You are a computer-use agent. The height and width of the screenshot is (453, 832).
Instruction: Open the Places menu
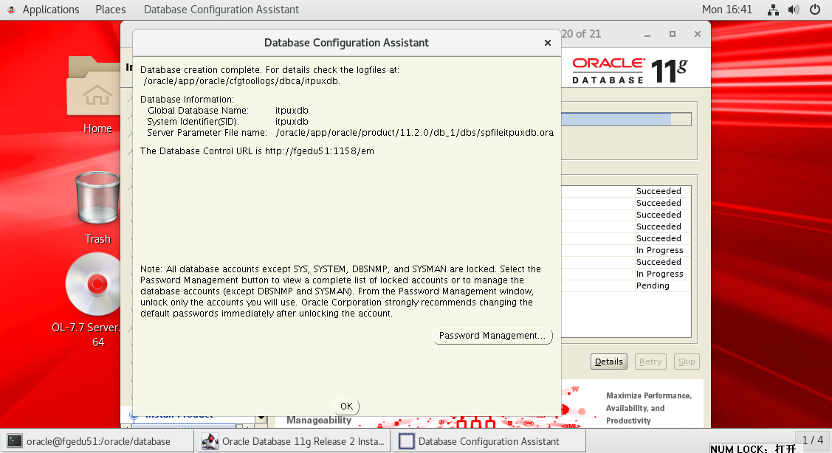coord(111,10)
